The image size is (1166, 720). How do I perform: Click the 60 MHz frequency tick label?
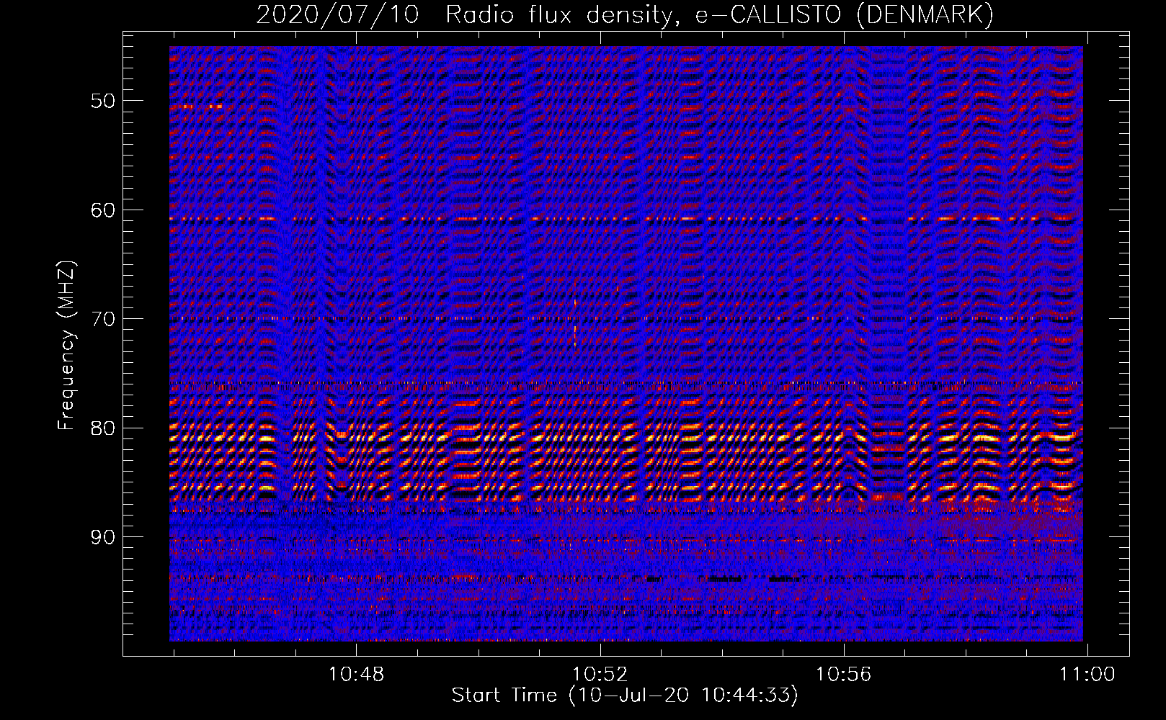click(102, 210)
